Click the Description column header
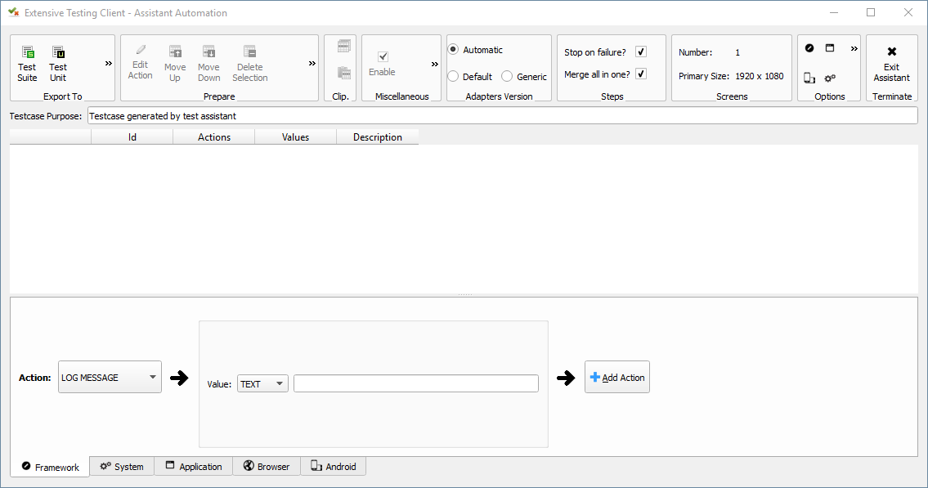This screenshot has height=488, width=928. click(378, 137)
